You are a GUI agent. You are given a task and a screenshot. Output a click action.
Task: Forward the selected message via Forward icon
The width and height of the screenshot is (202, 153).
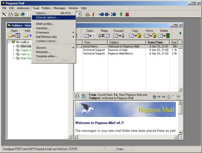(x=118, y=36)
